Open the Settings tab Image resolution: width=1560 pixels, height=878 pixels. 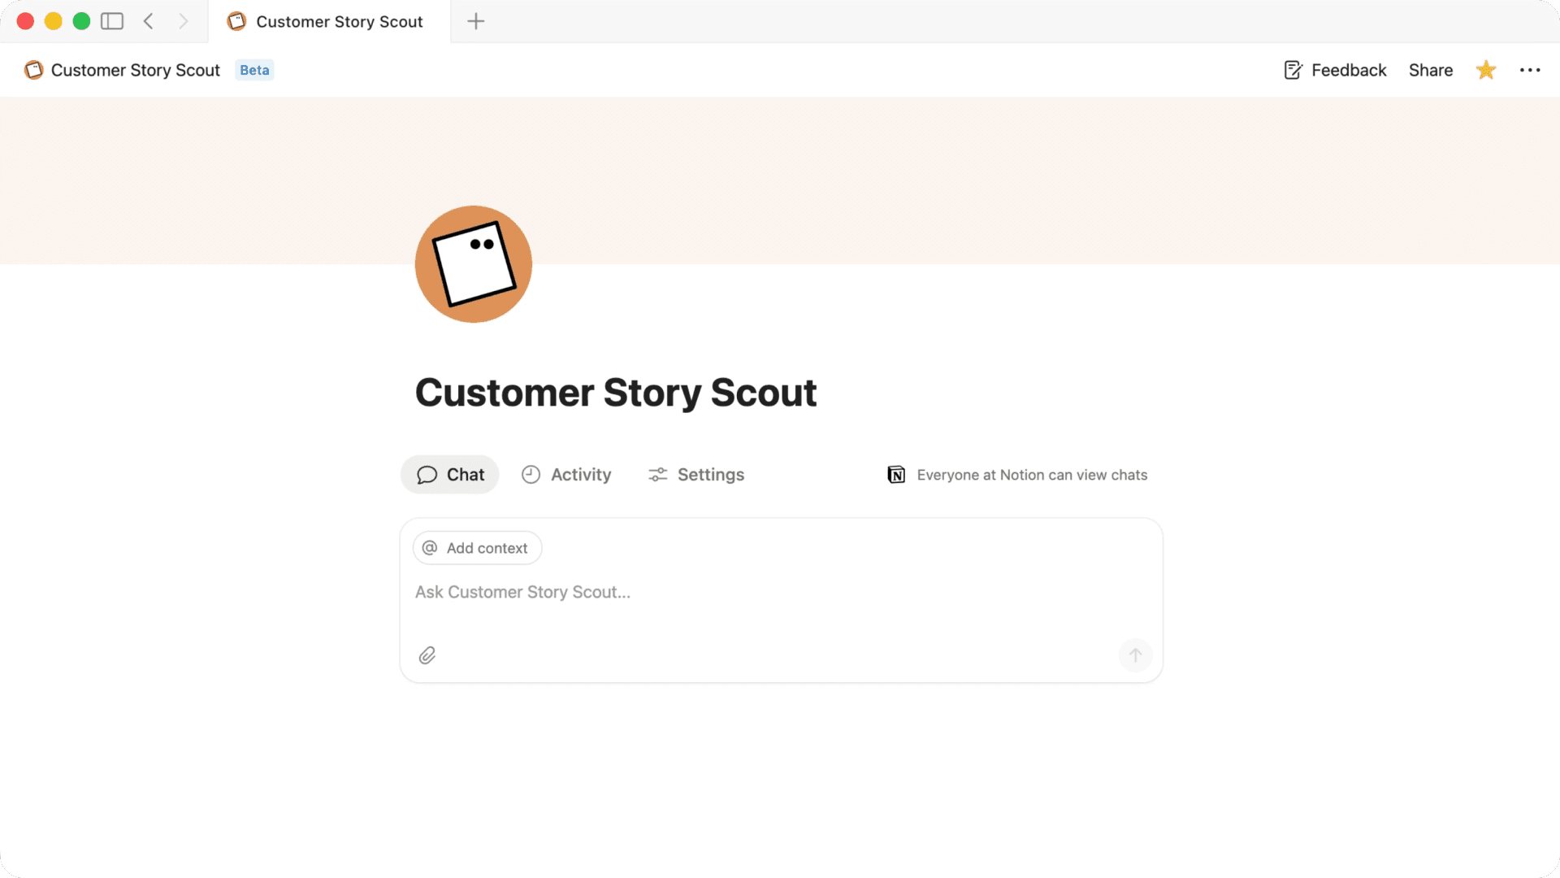click(696, 475)
